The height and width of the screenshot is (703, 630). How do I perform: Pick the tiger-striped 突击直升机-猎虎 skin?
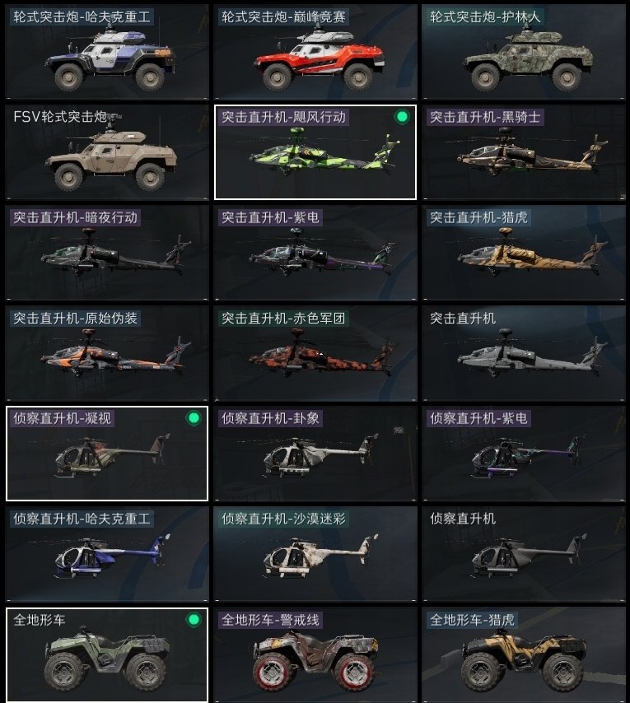pyautogui.click(x=524, y=253)
